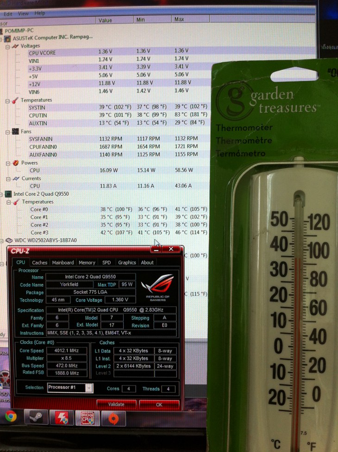Collapse the Voltages tree node
Viewport: 338px width, 452px height.
point(7,46)
